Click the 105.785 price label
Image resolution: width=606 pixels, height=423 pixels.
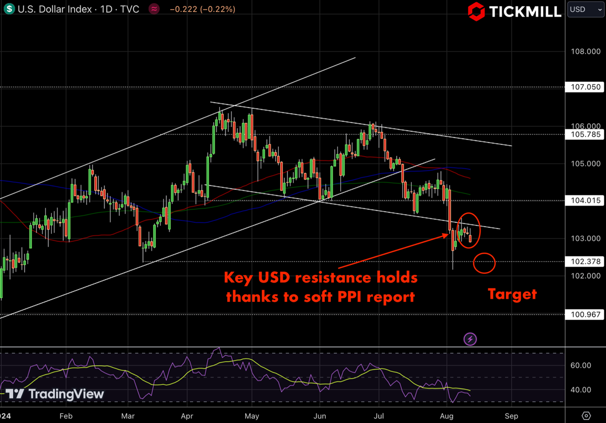pos(585,135)
